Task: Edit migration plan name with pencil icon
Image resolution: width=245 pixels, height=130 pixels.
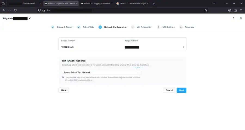Action: click(29, 18)
